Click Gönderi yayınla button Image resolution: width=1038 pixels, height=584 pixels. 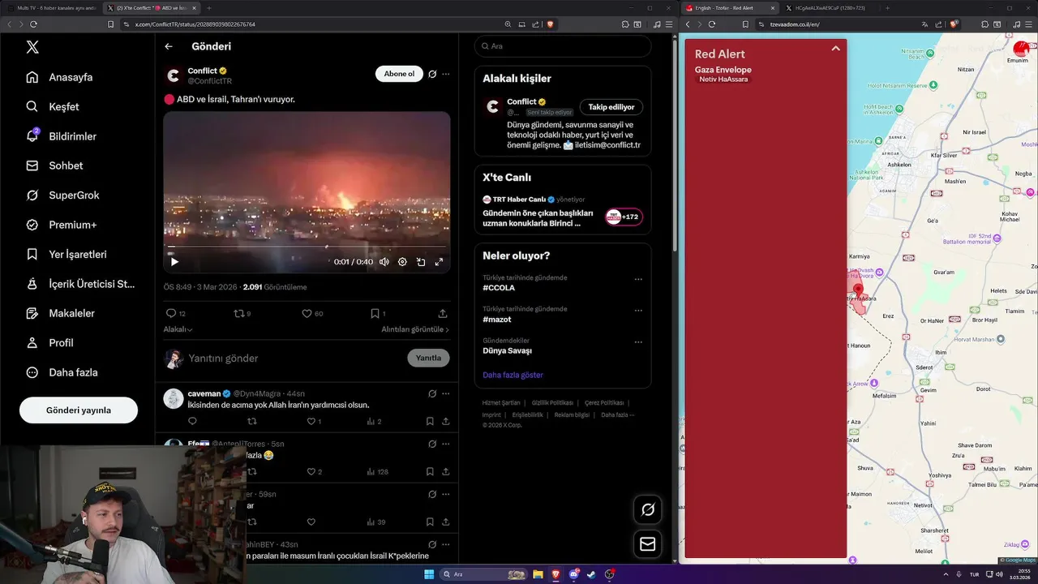pyautogui.click(x=79, y=410)
